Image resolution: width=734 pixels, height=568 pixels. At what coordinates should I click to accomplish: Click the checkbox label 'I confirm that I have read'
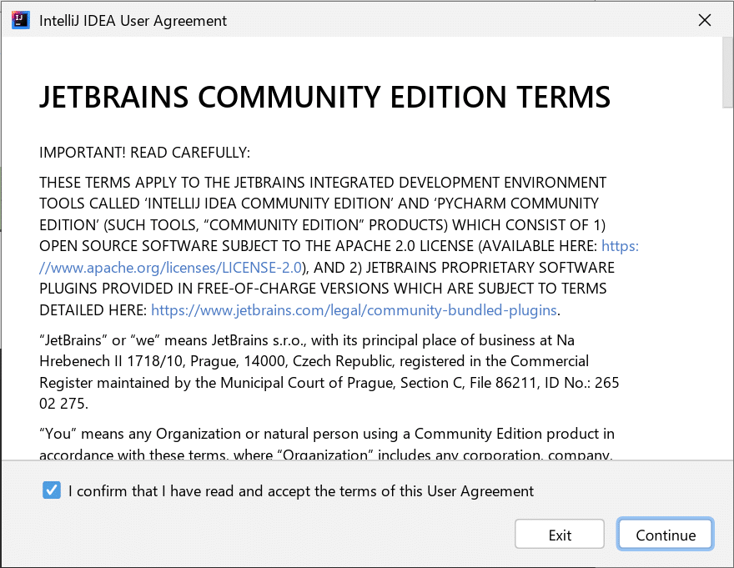coord(300,491)
